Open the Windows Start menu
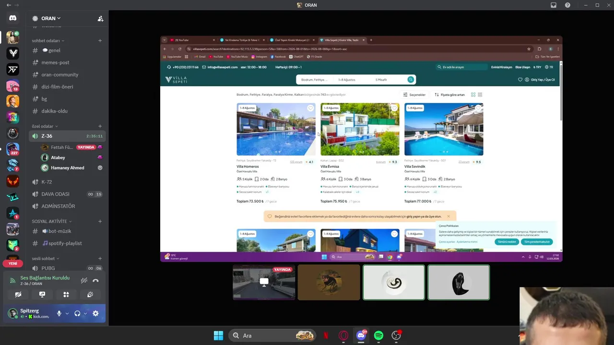Image resolution: width=614 pixels, height=345 pixels. [x=218, y=335]
